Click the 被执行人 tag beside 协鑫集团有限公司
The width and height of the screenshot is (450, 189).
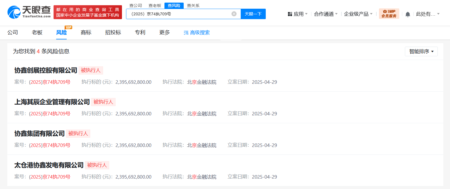tap(78, 134)
